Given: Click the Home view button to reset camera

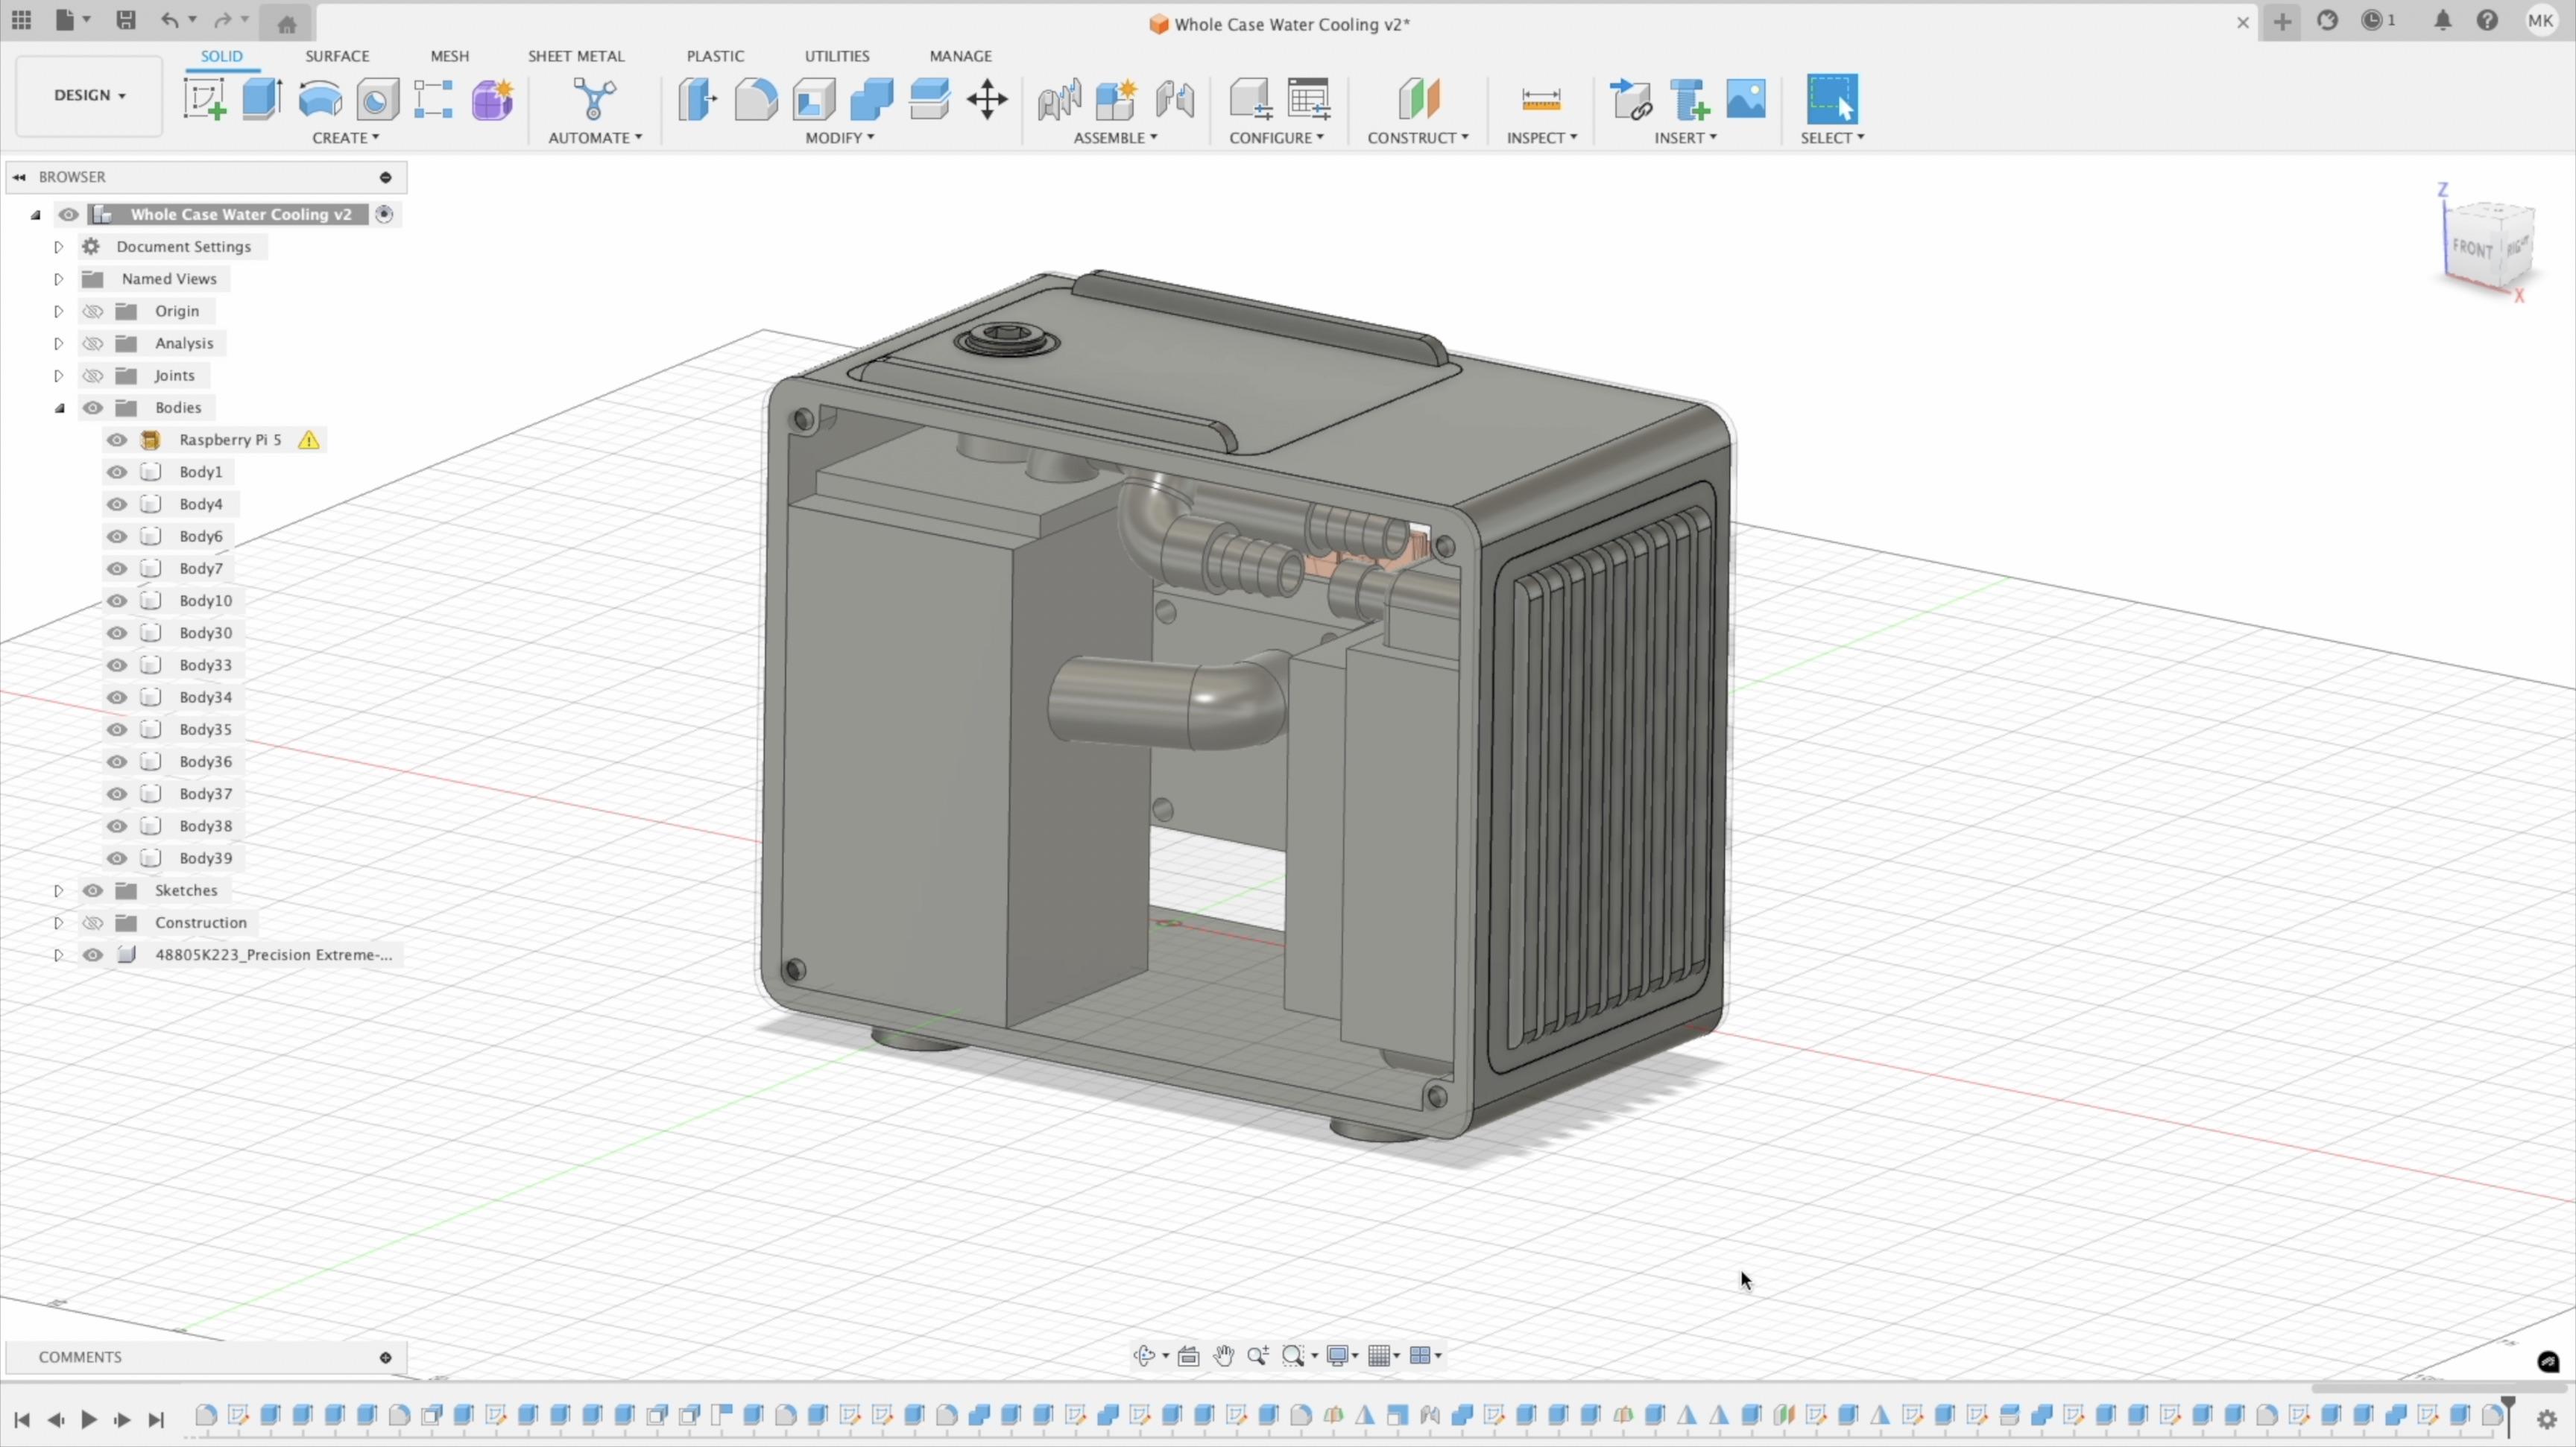Looking at the screenshot, I should (x=287, y=21).
